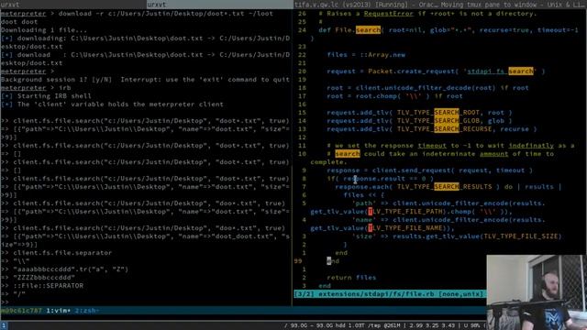Screen dimensions: 587x330
Task: Click the "aaaabbbcccddd".tr("a", "Z") command
Action: coord(64,269)
